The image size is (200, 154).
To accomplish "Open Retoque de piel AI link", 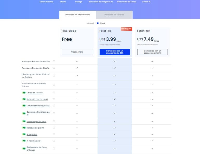I will pyautogui.click(x=35, y=128).
